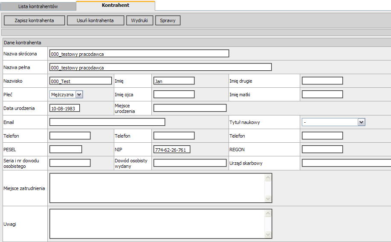Edit the Nazwisko field

coord(81,81)
